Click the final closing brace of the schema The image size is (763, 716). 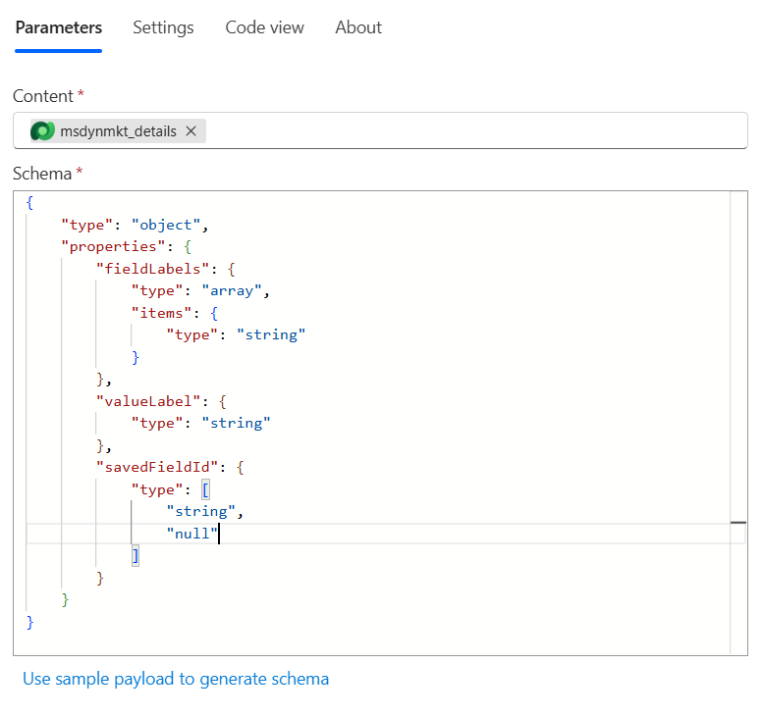(x=29, y=622)
